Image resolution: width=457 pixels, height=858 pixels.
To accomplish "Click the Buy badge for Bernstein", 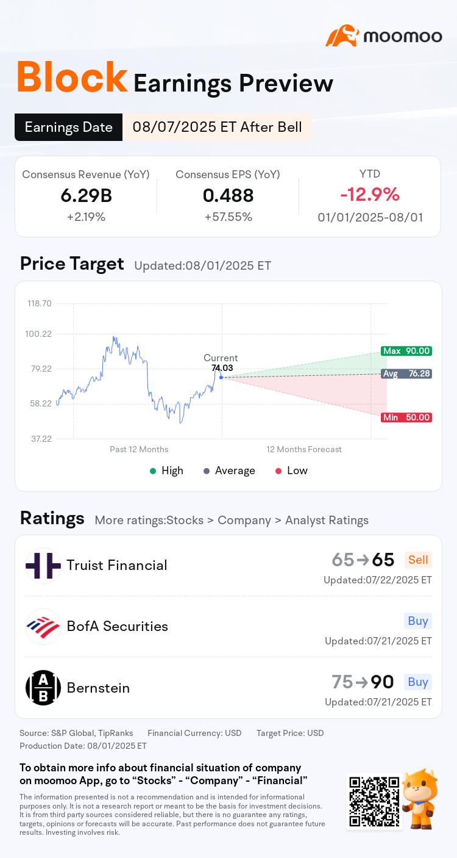I will (418, 682).
